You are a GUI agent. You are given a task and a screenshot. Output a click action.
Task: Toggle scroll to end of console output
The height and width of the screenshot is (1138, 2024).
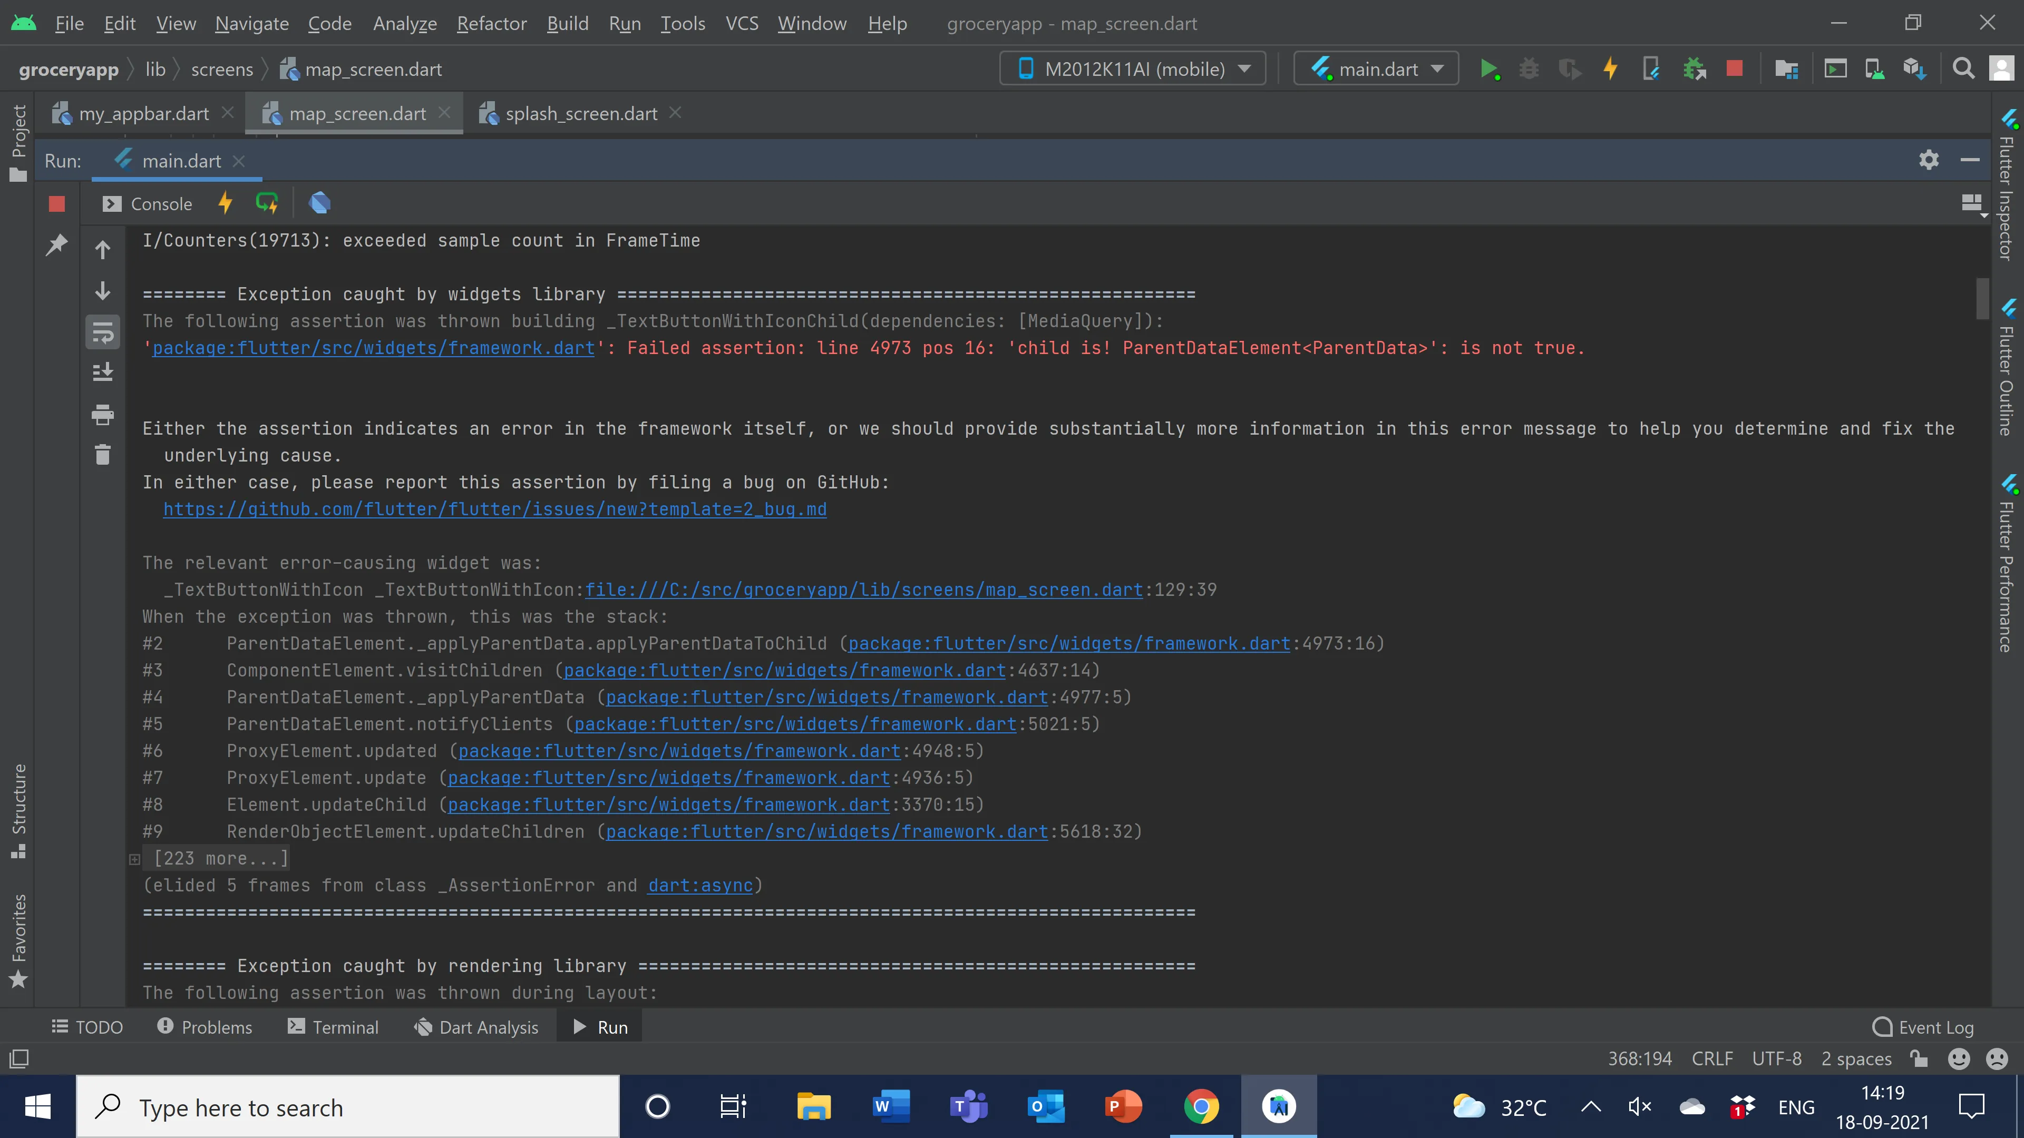tap(103, 372)
